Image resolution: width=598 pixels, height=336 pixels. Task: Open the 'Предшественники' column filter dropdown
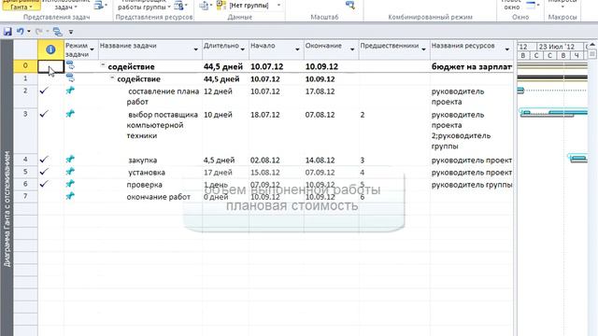pos(423,49)
